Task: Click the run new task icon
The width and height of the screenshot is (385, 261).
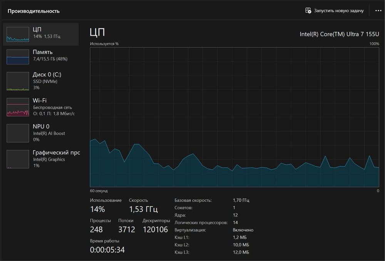Action: tap(308, 10)
